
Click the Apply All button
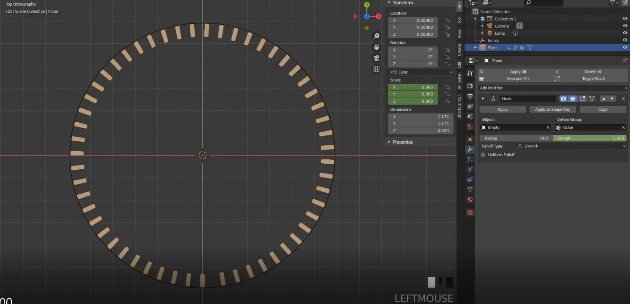[515, 72]
